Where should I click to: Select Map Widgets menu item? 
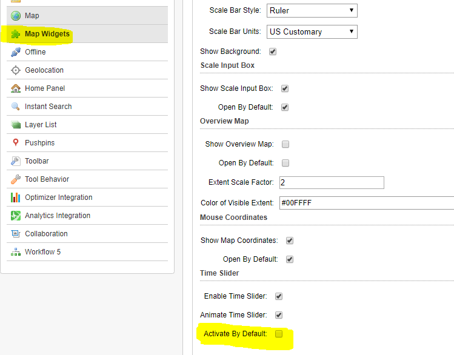tap(87, 34)
